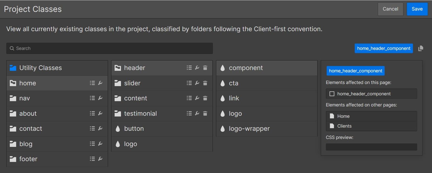
Task: Expand the contact folder
Action: pyautogui.click(x=31, y=129)
